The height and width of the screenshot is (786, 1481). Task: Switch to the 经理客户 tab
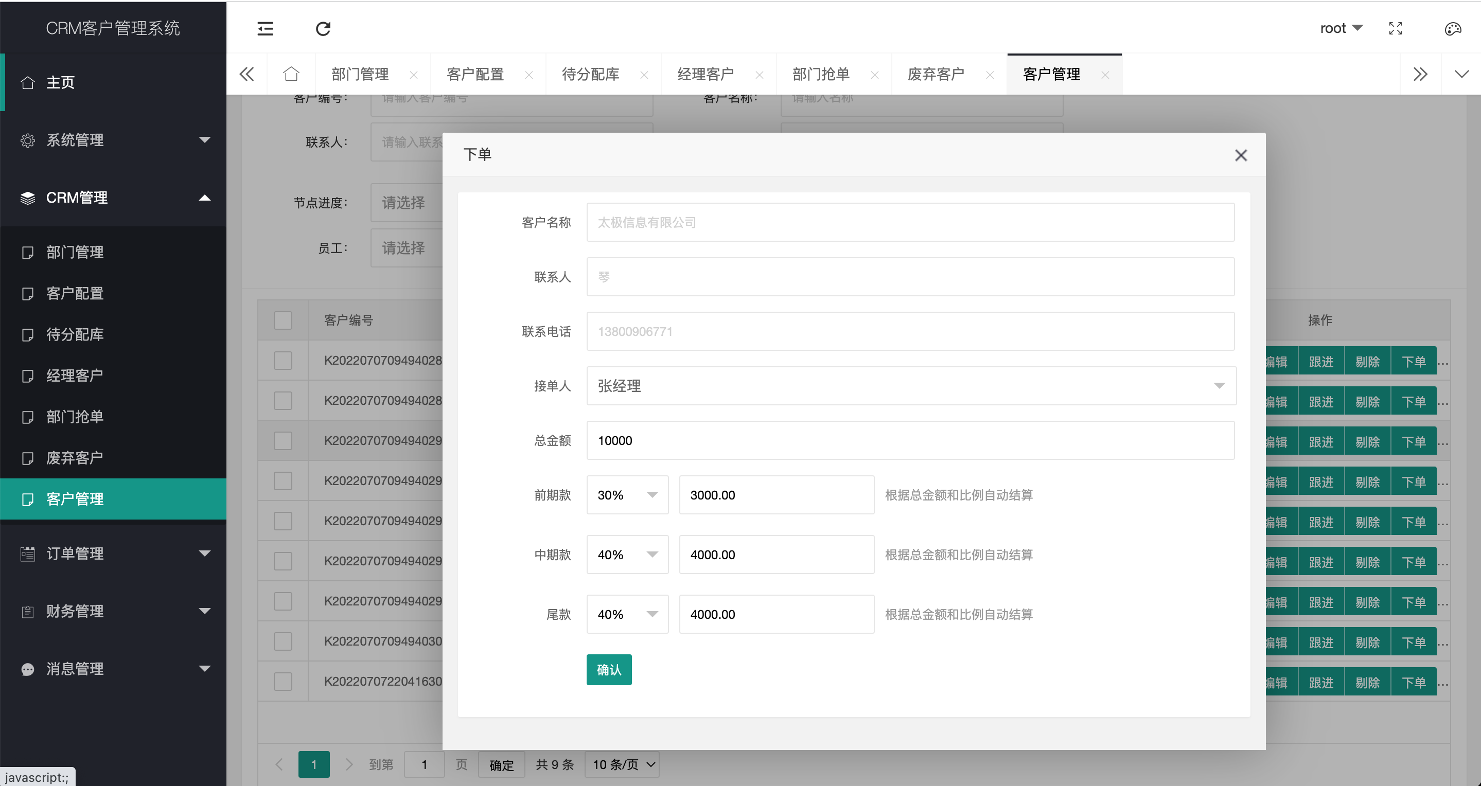click(x=706, y=74)
